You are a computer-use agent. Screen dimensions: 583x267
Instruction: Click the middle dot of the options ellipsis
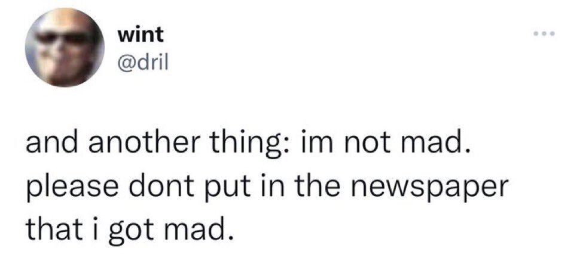[544, 34]
